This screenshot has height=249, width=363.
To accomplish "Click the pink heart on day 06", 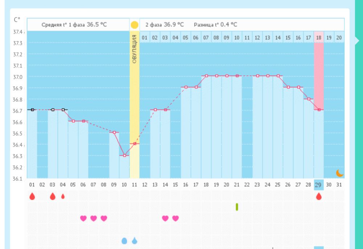I will (x=83, y=218).
